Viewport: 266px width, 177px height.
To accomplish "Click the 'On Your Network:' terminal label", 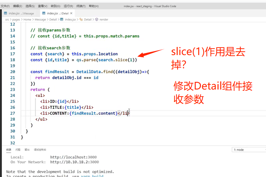I will (x=28, y=162).
